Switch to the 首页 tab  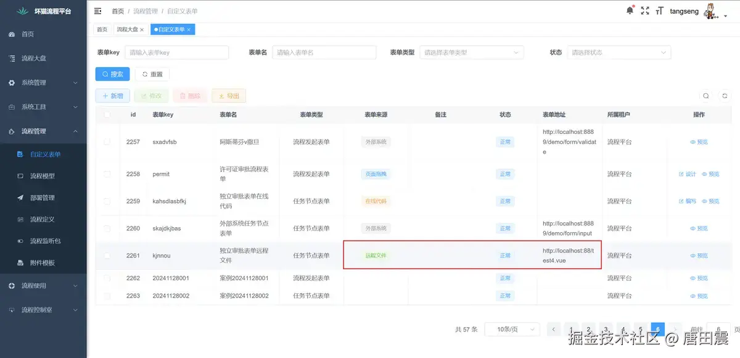tap(102, 30)
